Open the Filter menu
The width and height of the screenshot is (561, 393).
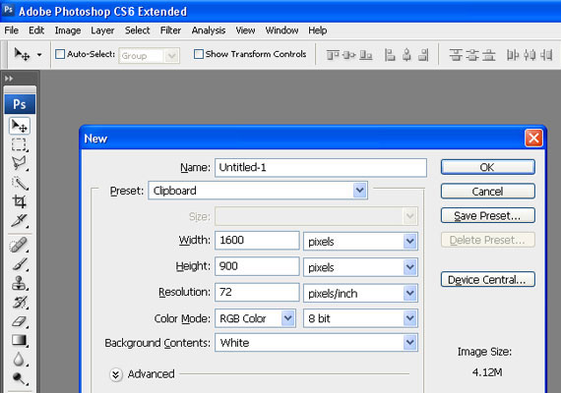tap(170, 30)
